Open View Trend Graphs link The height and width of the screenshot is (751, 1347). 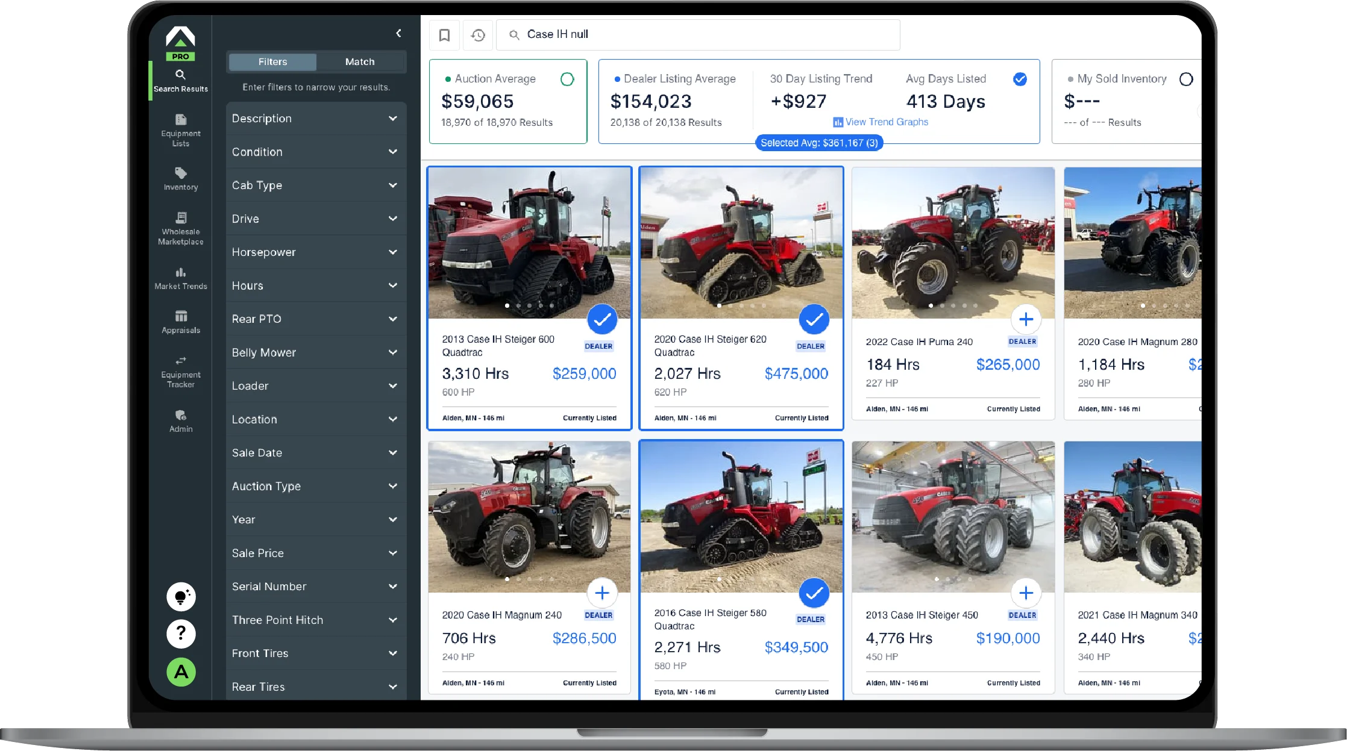881,122
